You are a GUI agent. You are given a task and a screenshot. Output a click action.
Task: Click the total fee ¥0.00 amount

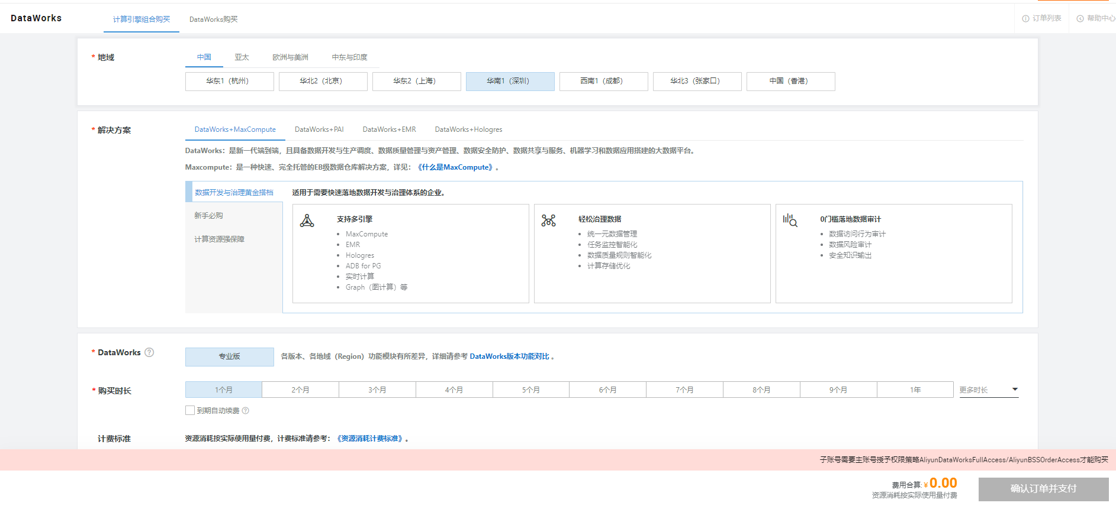click(x=940, y=484)
